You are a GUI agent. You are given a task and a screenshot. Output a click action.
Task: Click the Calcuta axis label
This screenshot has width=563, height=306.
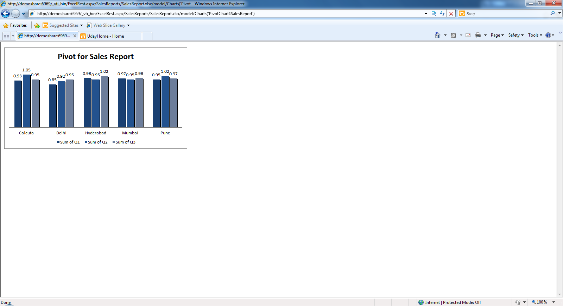26,133
